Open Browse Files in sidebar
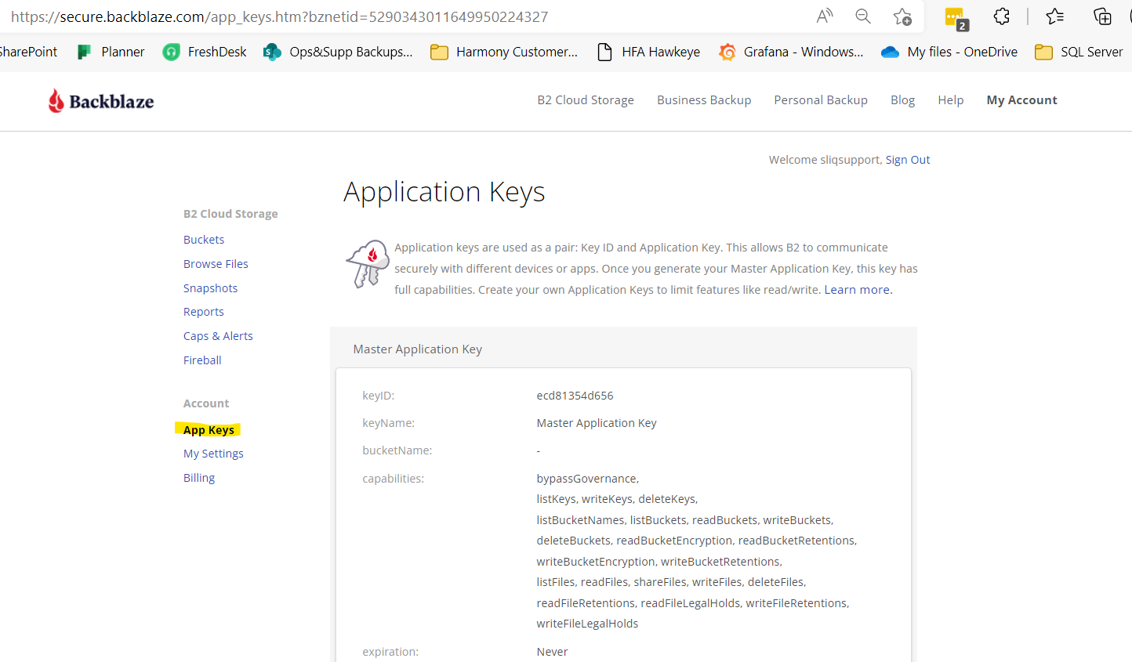The height and width of the screenshot is (662, 1132). pos(216,264)
